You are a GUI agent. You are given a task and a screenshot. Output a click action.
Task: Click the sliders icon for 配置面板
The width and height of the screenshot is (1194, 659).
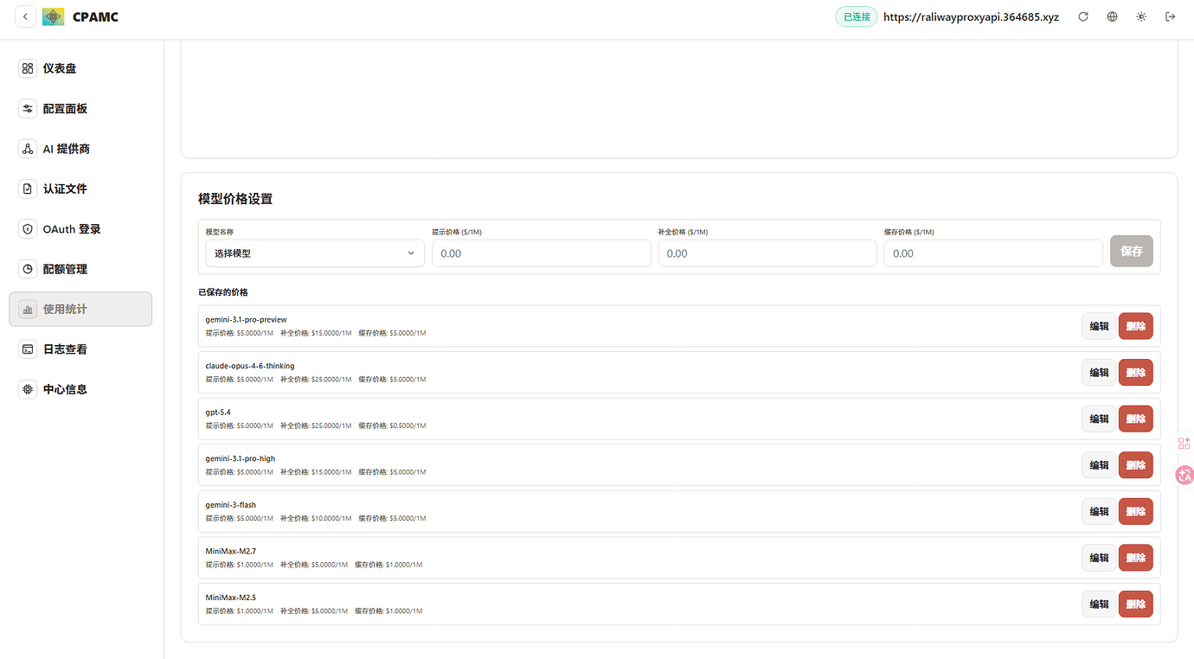pos(28,109)
